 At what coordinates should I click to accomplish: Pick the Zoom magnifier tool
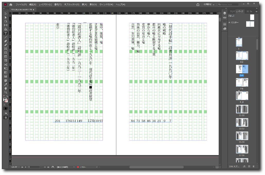pyautogui.click(x=5, y=92)
